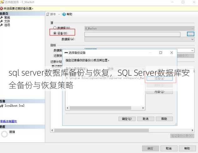Open the target database dropdown arrow
Viewport: 198px width, 153px height.
192,51
